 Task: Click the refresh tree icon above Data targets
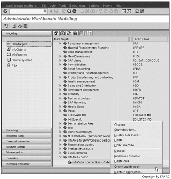click(56, 33)
